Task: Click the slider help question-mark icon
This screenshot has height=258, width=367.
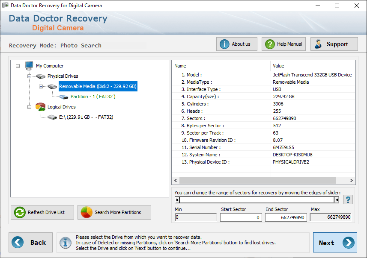Action: tap(348, 199)
